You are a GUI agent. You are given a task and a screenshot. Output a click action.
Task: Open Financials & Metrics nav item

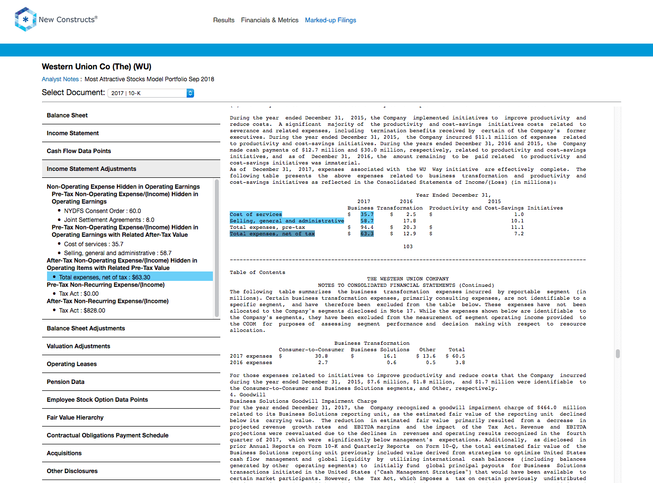tap(270, 20)
